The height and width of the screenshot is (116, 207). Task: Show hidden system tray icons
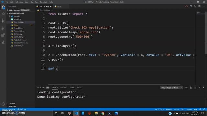click(x=174, y=113)
